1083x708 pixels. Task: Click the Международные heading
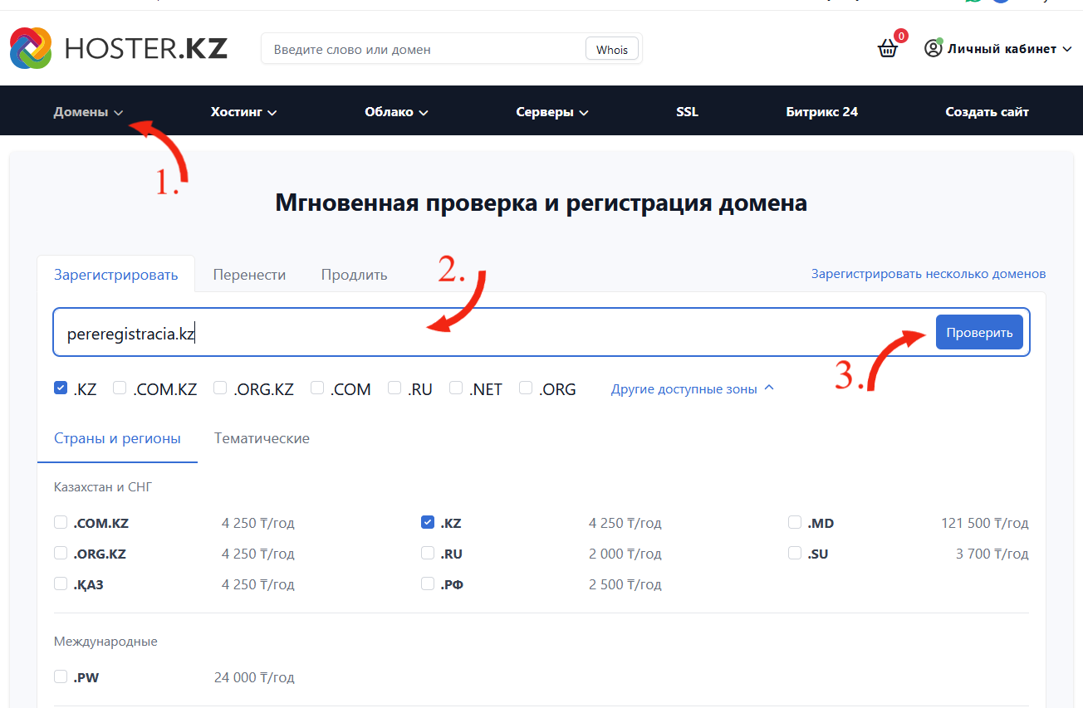105,642
